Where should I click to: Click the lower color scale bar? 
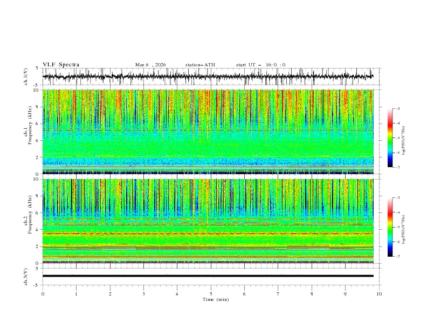point(390,226)
